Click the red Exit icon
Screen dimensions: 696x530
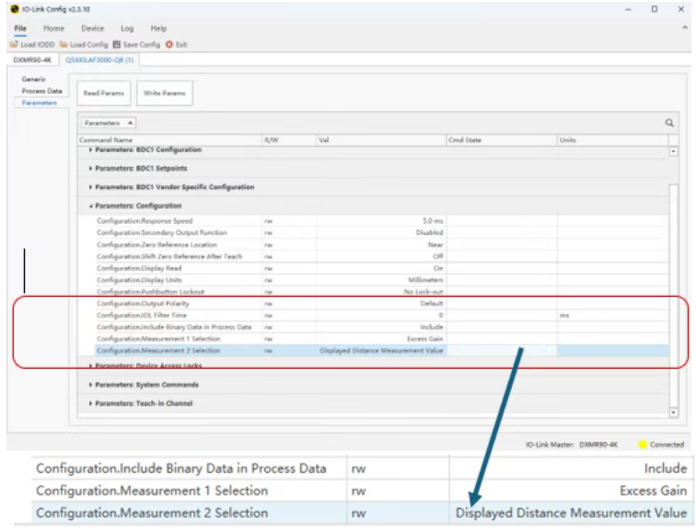pyautogui.click(x=169, y=44)
